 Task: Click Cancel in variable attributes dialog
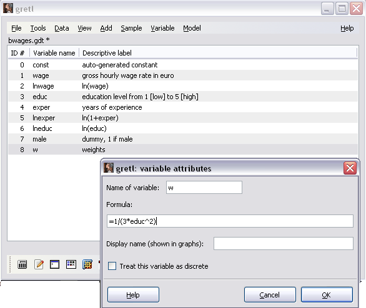tap(270, 295)
